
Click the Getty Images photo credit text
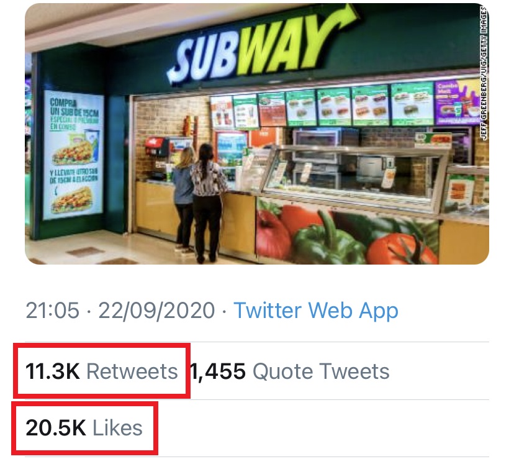coord(484,75)
